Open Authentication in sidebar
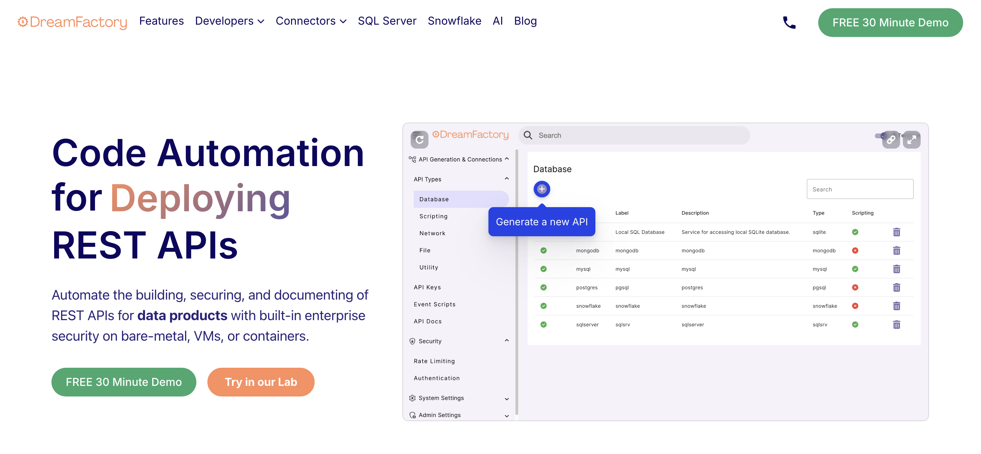The width and height of the screenshot is (981, 454). pos(437,378)
